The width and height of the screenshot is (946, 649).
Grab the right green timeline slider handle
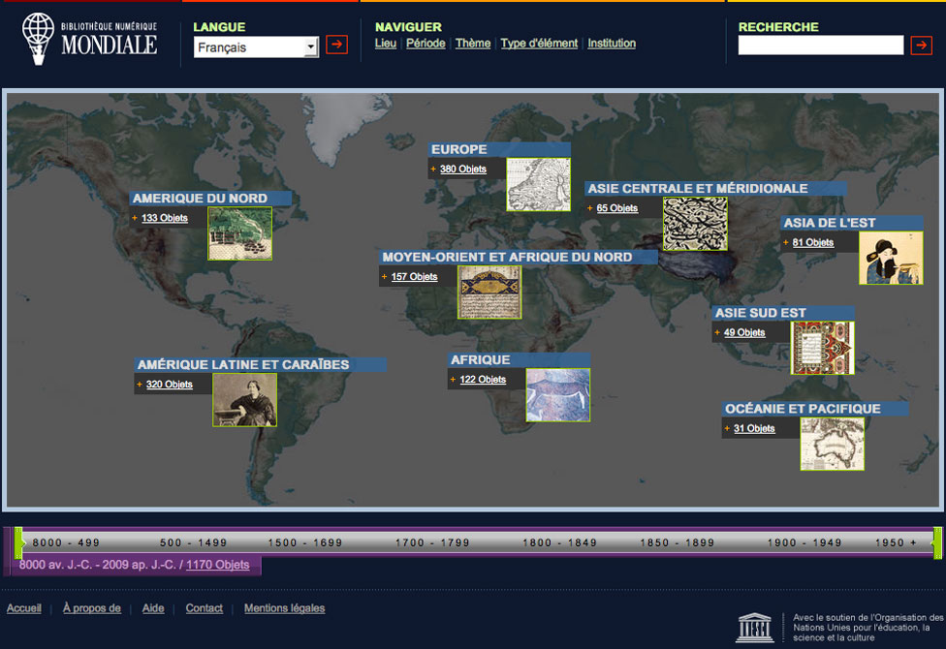pyautogui.click(x=937, y=542)
